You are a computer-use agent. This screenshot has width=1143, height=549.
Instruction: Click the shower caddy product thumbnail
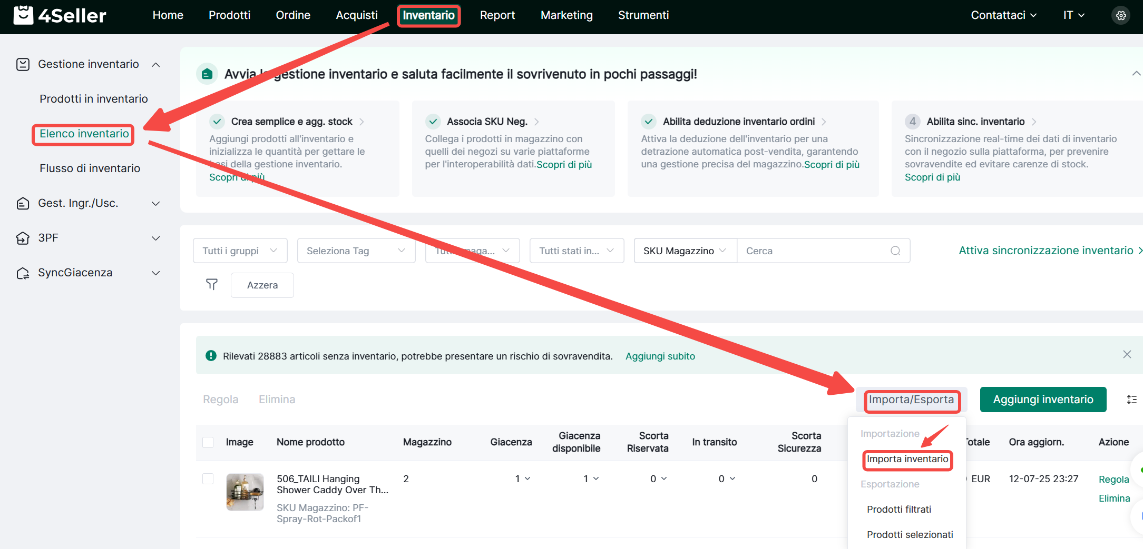(245, 492)
